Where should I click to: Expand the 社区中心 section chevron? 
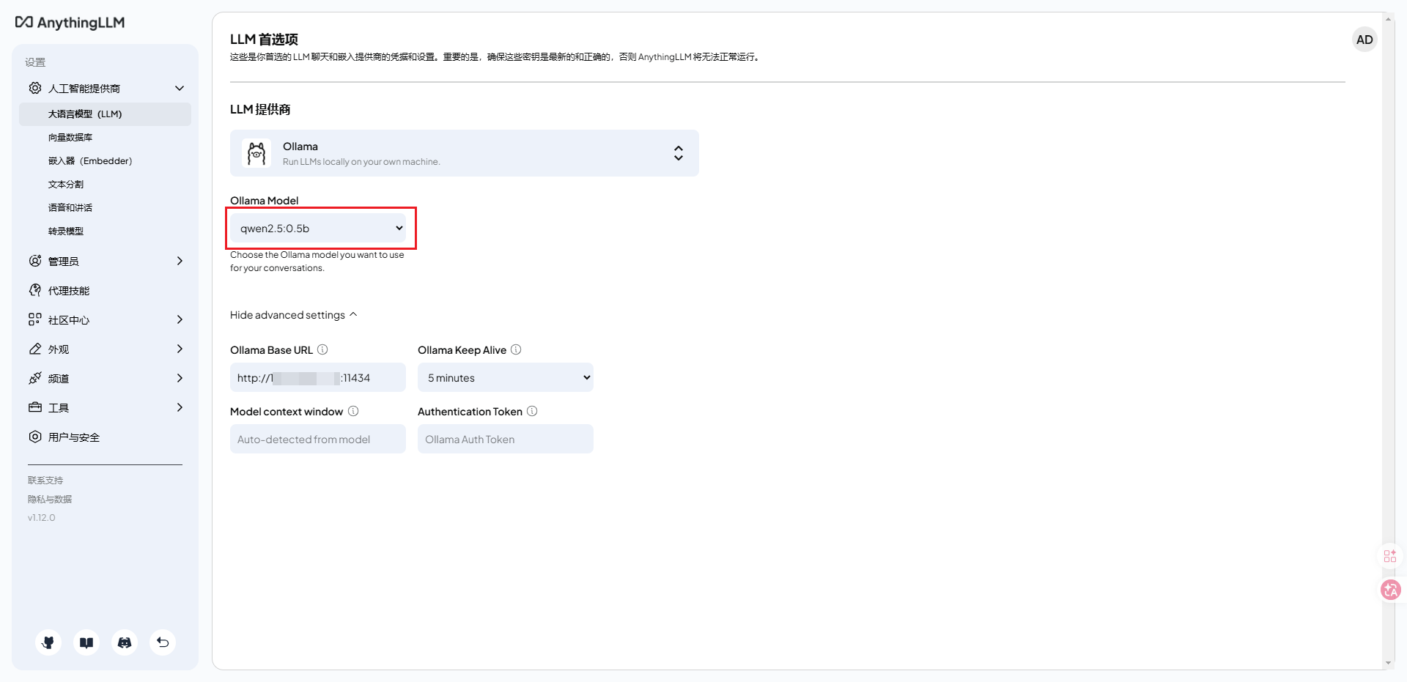coord(180,319)
